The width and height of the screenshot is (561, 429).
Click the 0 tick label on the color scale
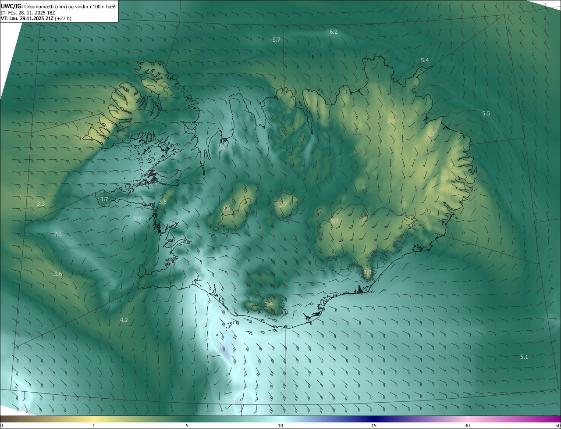pyautogui.click(x=2, y=425)
